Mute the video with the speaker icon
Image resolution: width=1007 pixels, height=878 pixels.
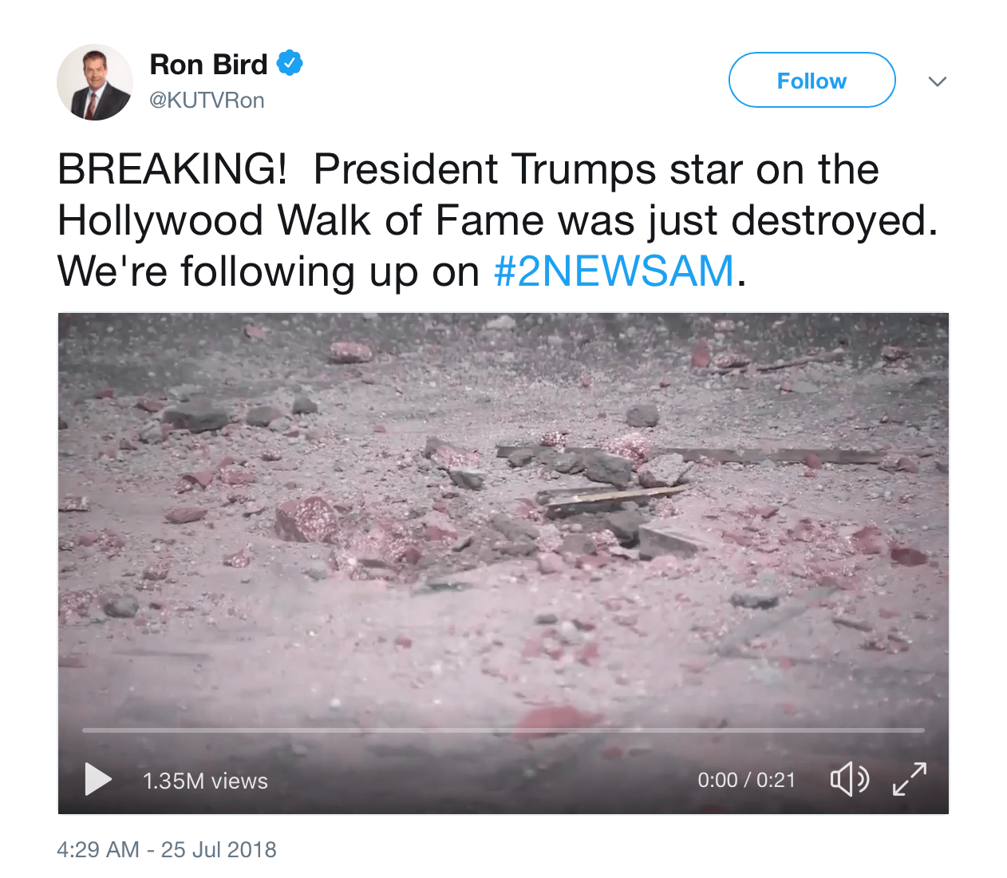coord(849,779)
